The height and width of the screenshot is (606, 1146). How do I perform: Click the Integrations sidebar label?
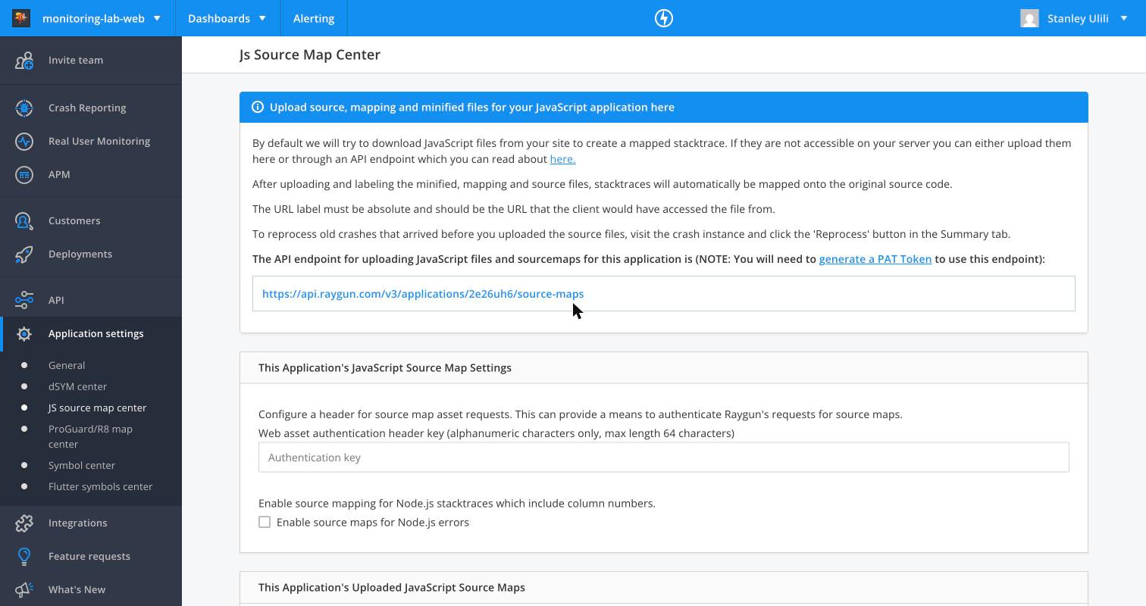click(78, 523)
